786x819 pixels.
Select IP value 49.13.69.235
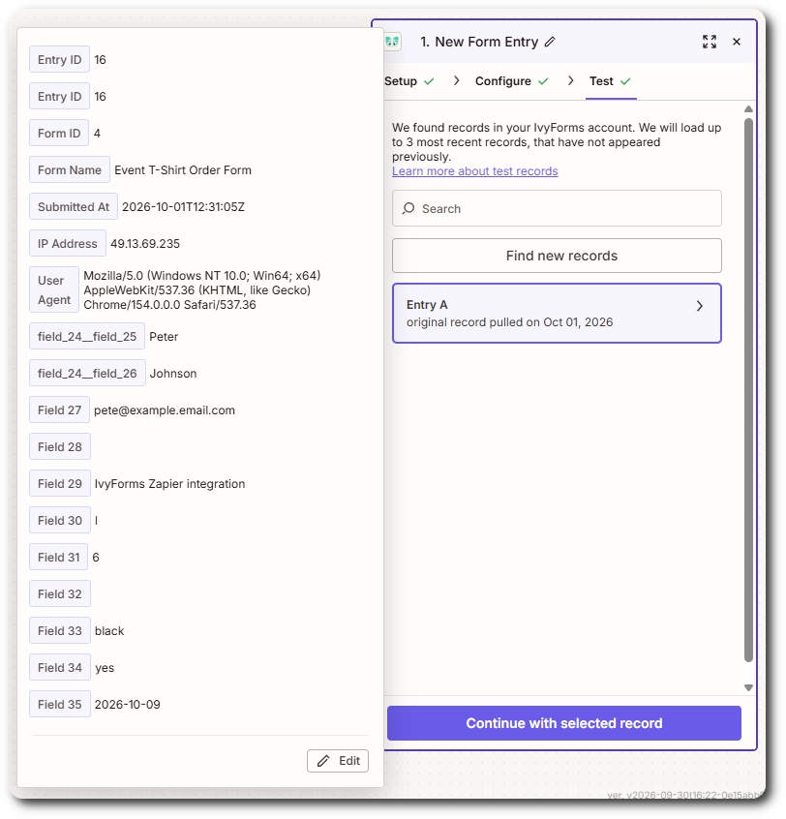click(x=145, y=243)
